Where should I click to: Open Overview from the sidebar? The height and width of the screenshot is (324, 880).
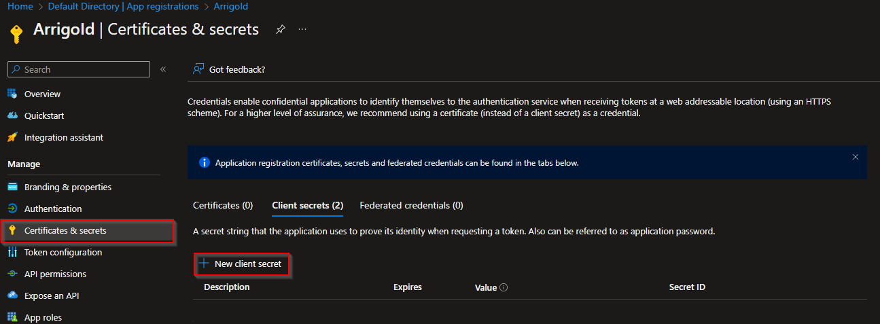pos(42,94)
